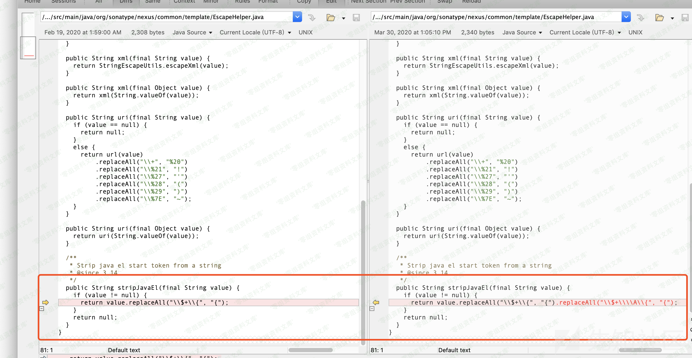Open file browser for right pane
The image size is (692, 358).
pos(659,18)
